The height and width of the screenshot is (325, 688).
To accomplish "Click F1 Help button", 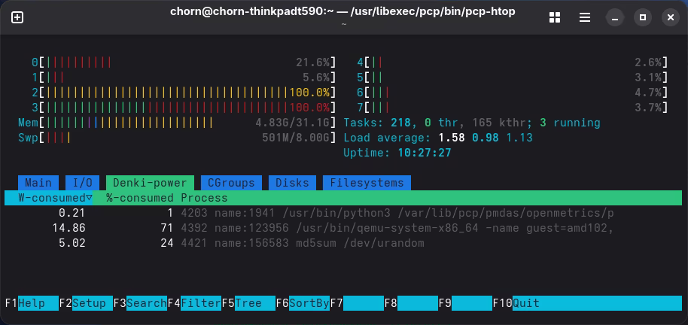I will [32, 303].
